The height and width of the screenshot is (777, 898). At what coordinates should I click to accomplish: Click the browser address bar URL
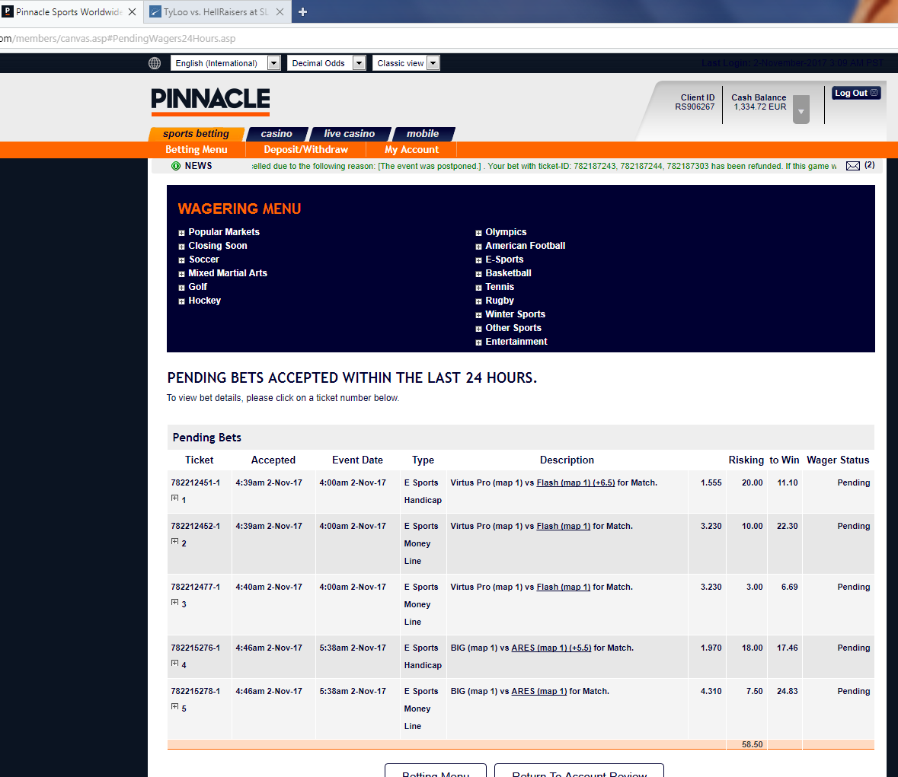click(118, 38)
